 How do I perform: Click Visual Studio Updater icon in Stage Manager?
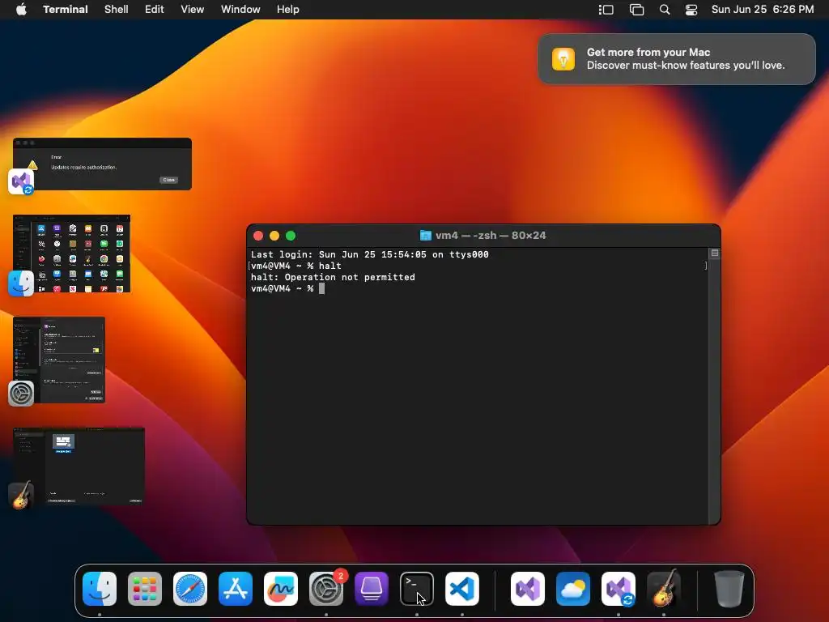pyautogui.click(x=21, y=182)
